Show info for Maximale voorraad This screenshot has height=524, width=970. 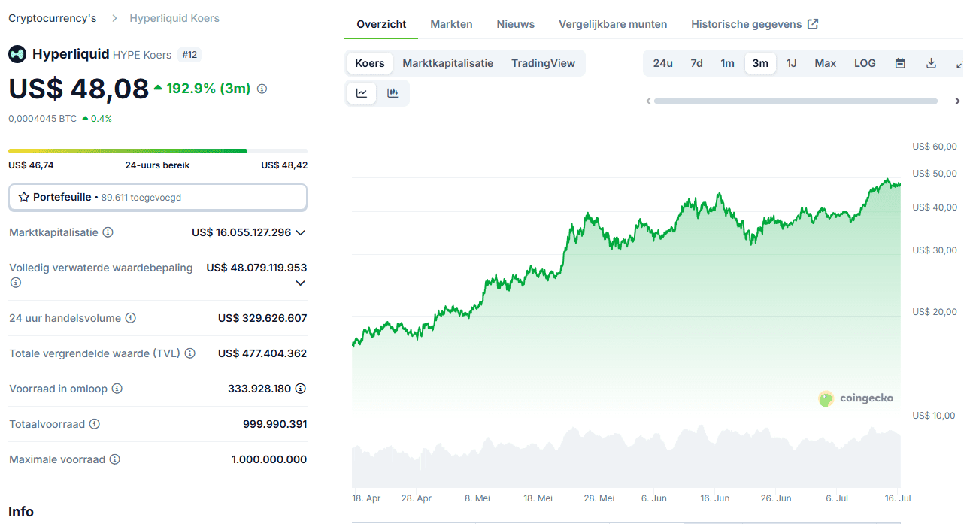pos(114,459)
